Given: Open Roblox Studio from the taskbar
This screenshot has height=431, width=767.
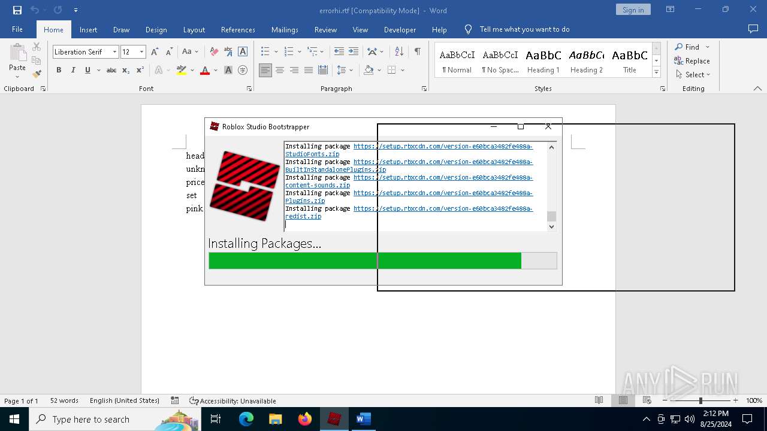Looking at the screenshot, I should (334, 419).
